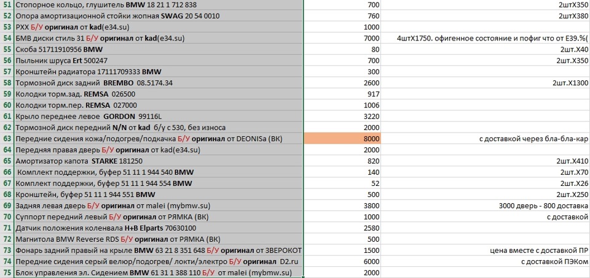This screenshot has width=590, height=278.
Task: Select cell 'Скоба 51711910956 BMW'
Action: (159, 50)
